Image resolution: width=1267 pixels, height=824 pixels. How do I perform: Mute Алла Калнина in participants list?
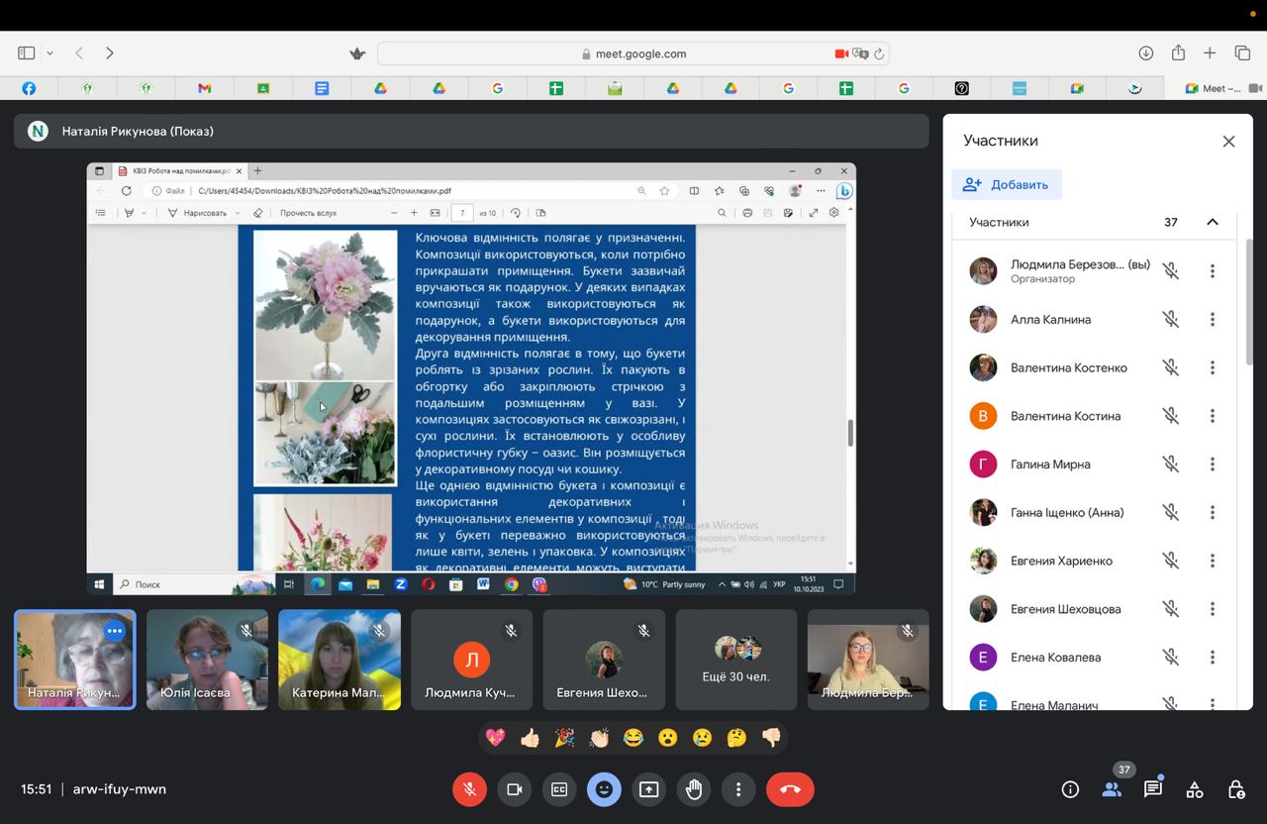coord(1171,319)
